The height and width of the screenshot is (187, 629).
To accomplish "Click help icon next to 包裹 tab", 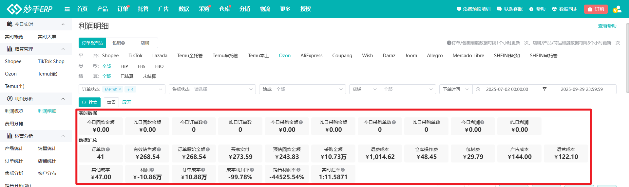I will coord(123,43).
